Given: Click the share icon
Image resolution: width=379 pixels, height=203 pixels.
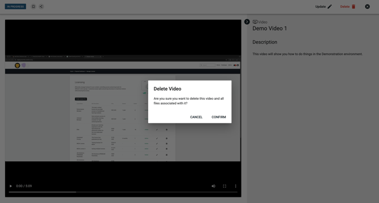Looking at the screenshot, I should pyautogui.click(x=41, y=7).
